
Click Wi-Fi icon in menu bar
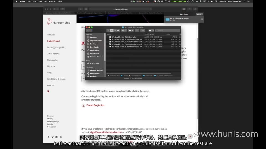coord(201,1)
